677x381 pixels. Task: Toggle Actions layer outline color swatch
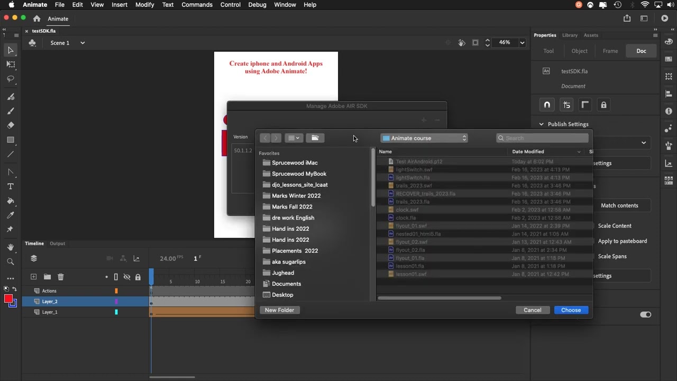pyautogui.click(x=116, y=291)
